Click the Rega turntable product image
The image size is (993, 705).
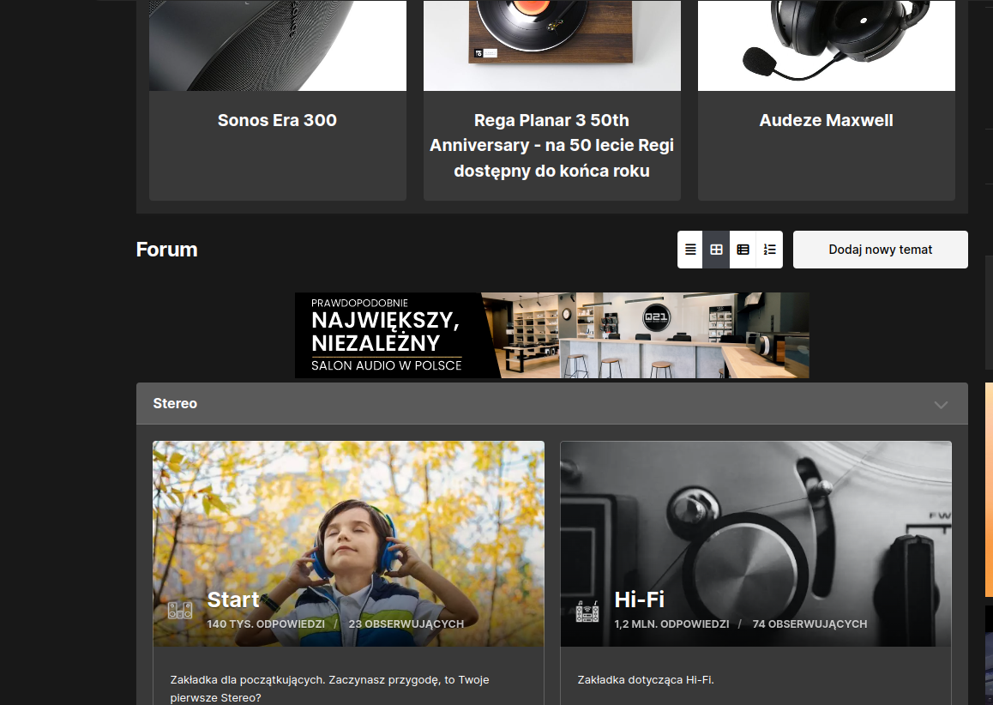(x=552, y=45)
